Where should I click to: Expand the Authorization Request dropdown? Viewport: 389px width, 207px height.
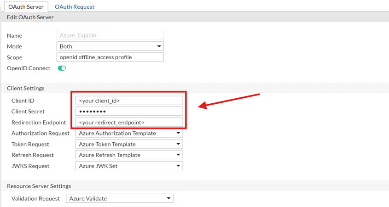tap(129, 133)
